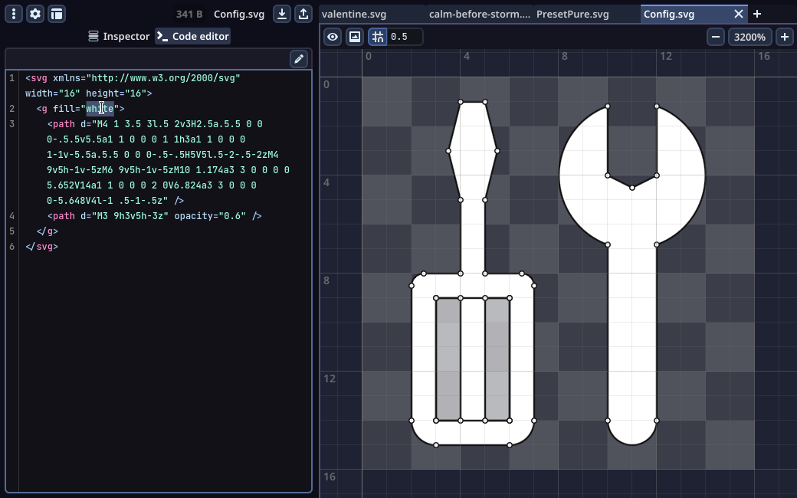Switch to the calm-before-storm tab
Viewport: 797px width, 498px height.
[x=479, y=15]
